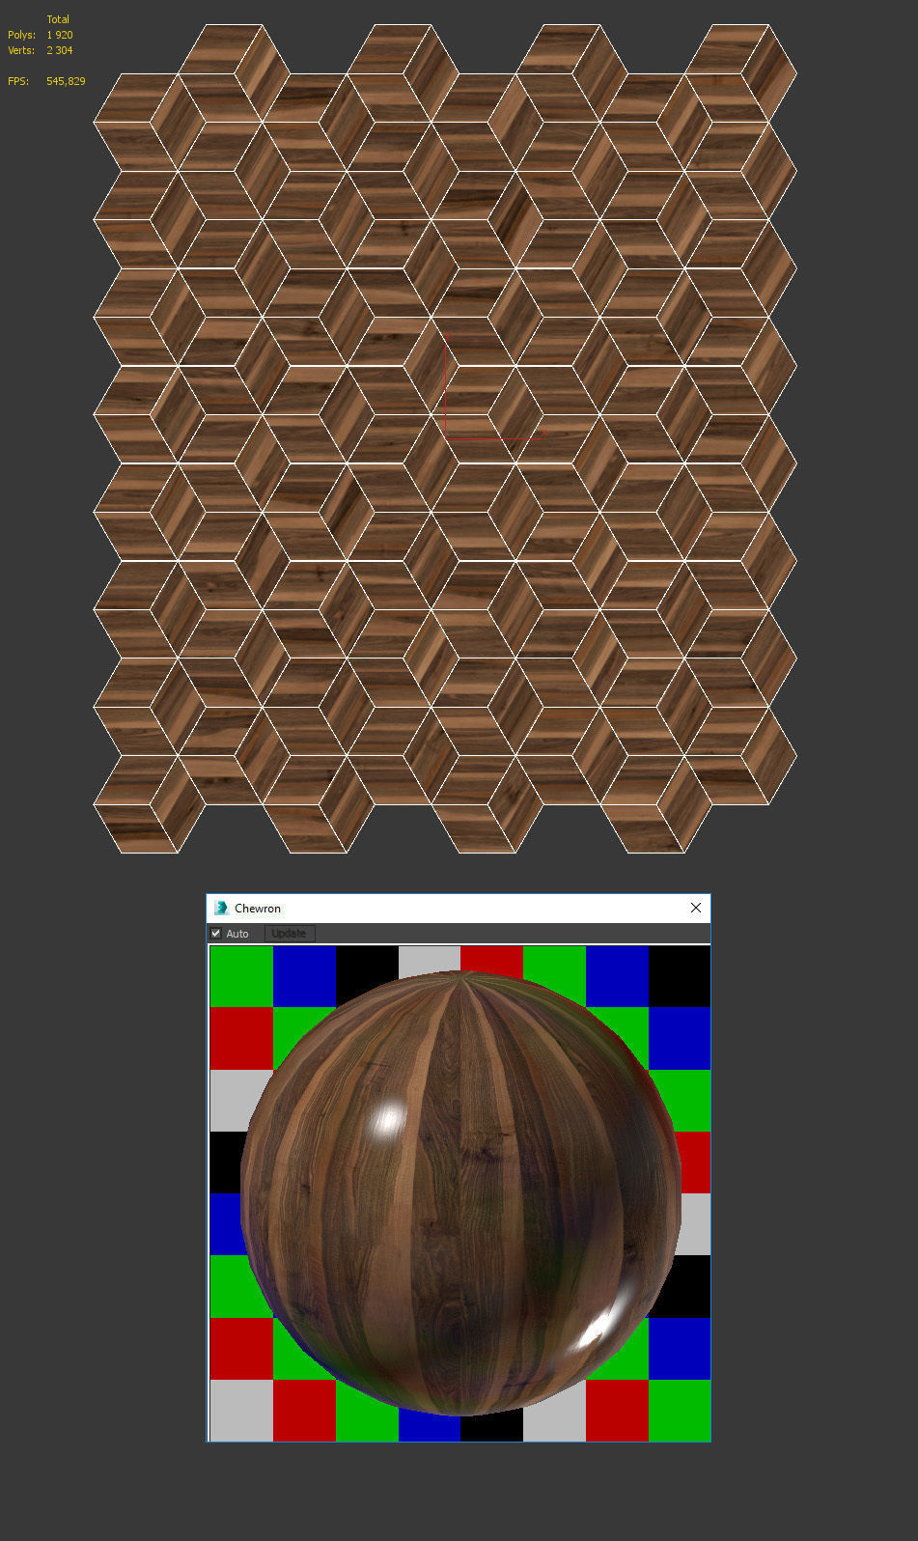Click the 3ds Max icon in Chewron title bar
Screen dimensions: 918x1541
tap(221, 908)
